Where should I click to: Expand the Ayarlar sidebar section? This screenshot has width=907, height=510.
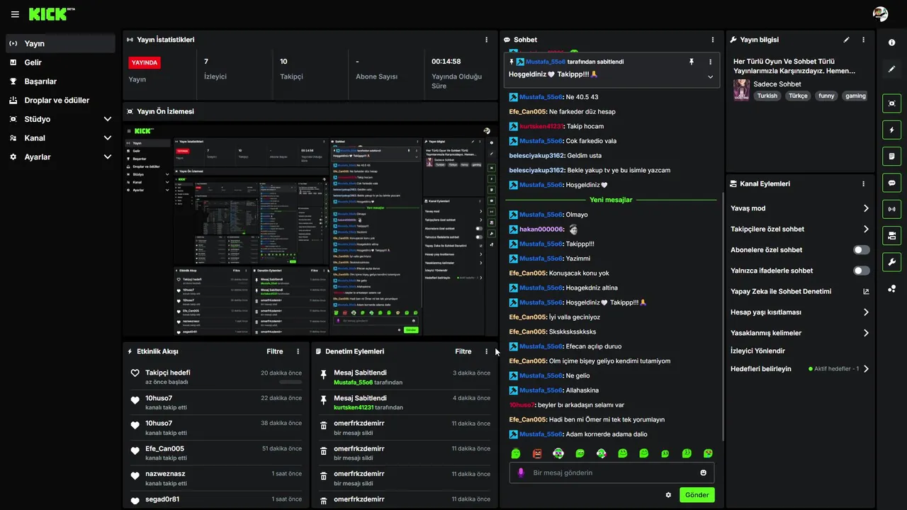coord(108,157)
